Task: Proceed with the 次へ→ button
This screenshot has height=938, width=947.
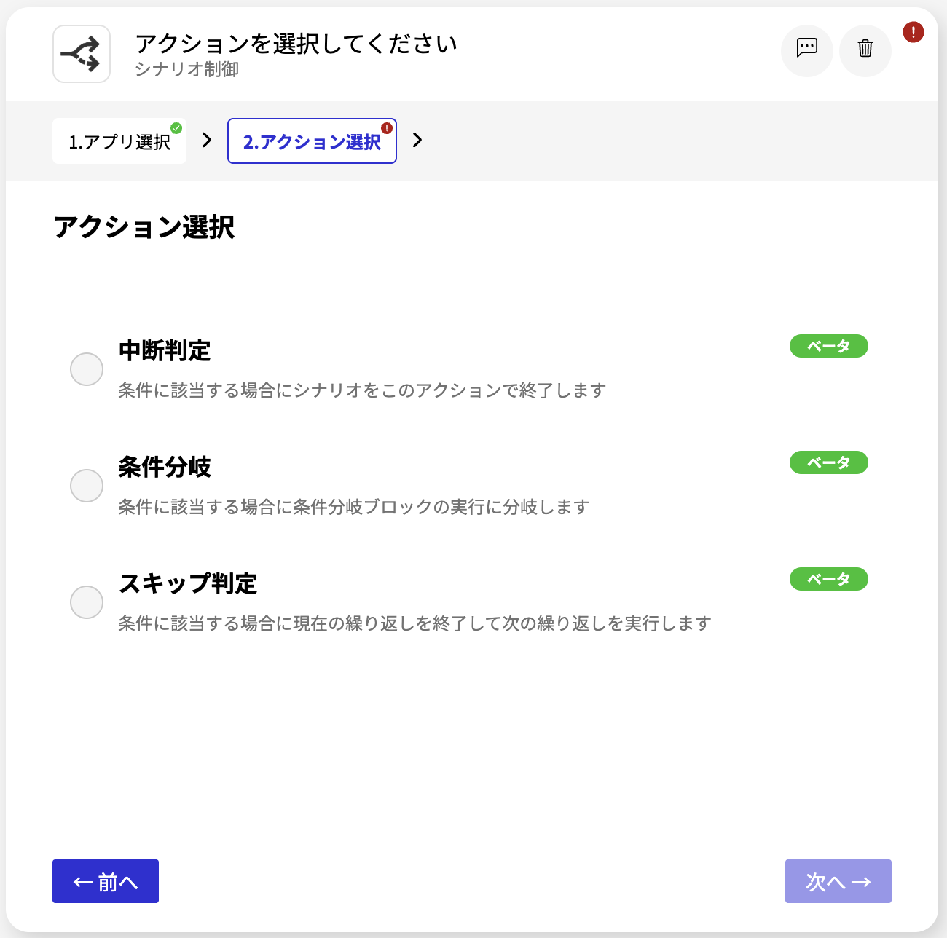Action: tap(838, 881)
